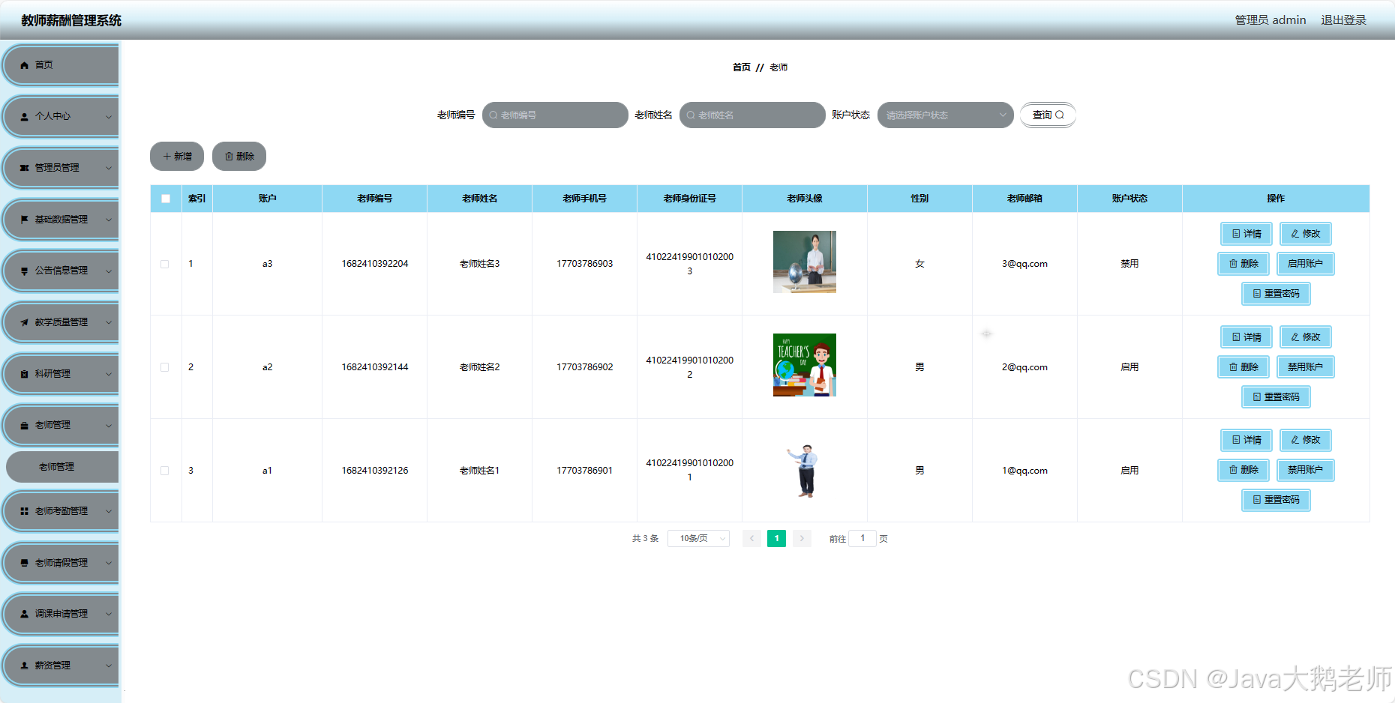Click 重置密码 for row a3
This screenshot has height=703, width=1395.
(1276, 294)
